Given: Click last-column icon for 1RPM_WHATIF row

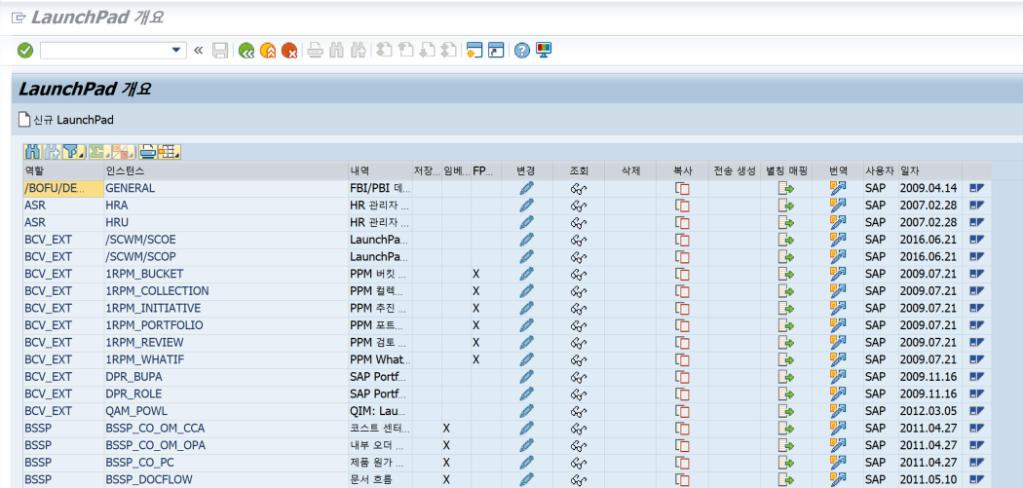Looking at the screenshot, I should (976, 358).
